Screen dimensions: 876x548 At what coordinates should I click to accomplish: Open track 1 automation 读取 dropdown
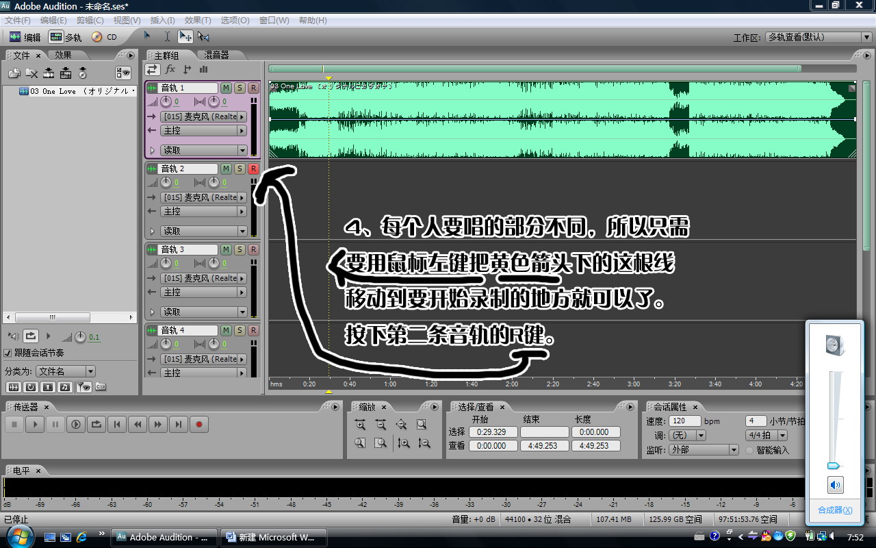(x=203, y=151)
